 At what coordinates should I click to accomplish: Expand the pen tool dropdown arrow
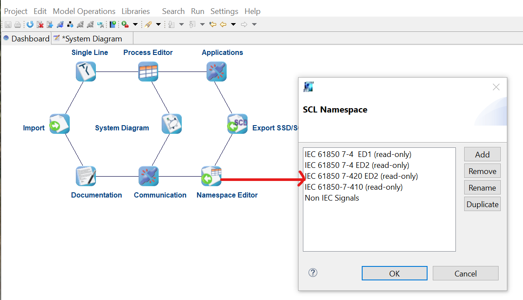point(158,24)
